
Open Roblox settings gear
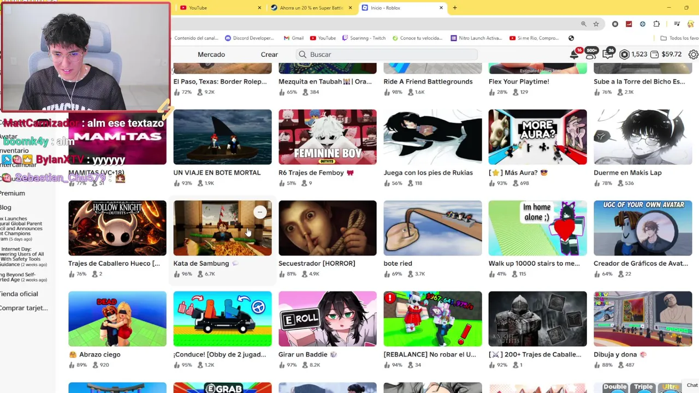click(693, 55)
